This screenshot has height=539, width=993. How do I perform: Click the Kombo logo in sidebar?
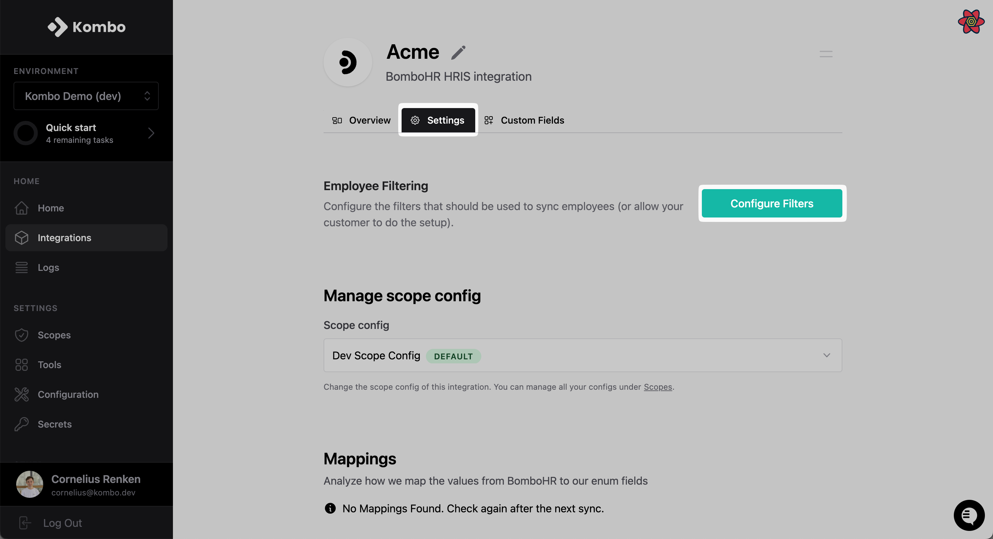(x=86, y=27)
